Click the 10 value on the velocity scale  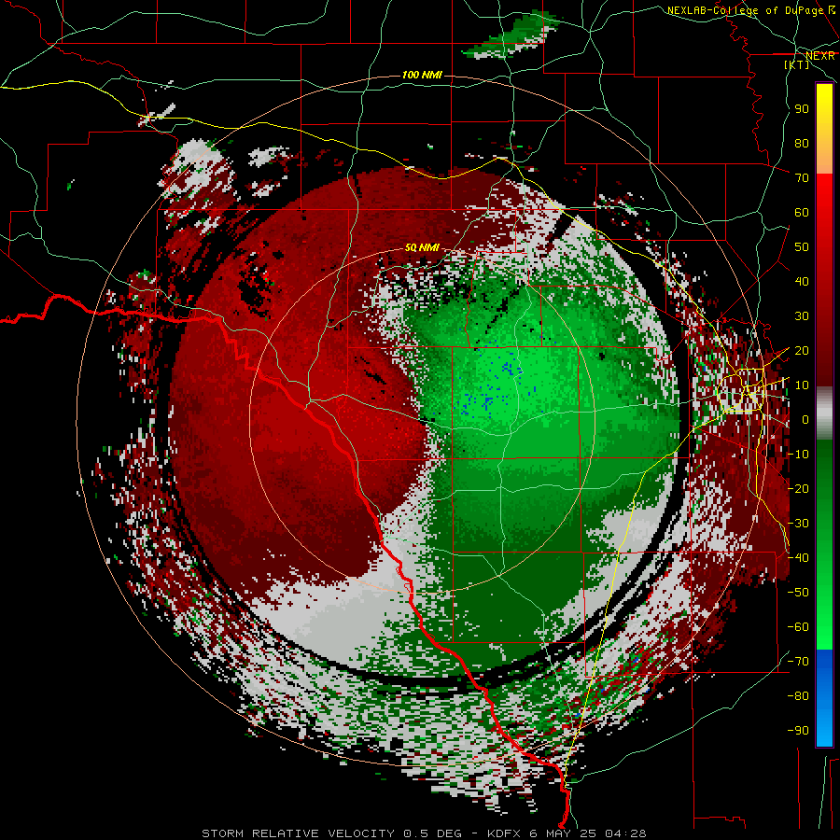pos(802,385)
